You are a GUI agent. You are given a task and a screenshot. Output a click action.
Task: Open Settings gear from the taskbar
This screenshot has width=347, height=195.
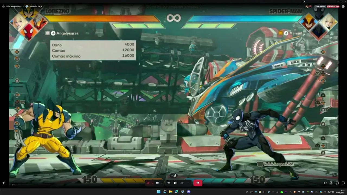(182, 192)
